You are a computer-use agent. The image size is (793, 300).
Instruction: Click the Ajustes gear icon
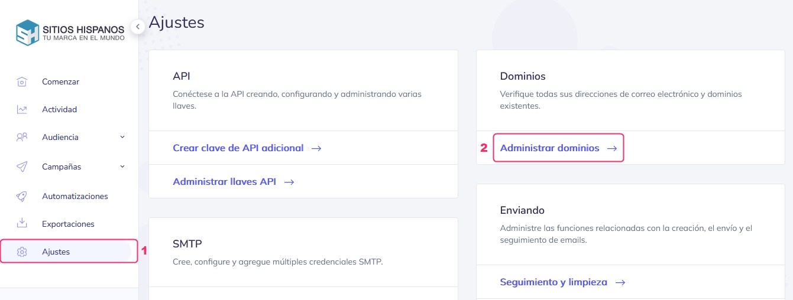[x=22, y=252]
